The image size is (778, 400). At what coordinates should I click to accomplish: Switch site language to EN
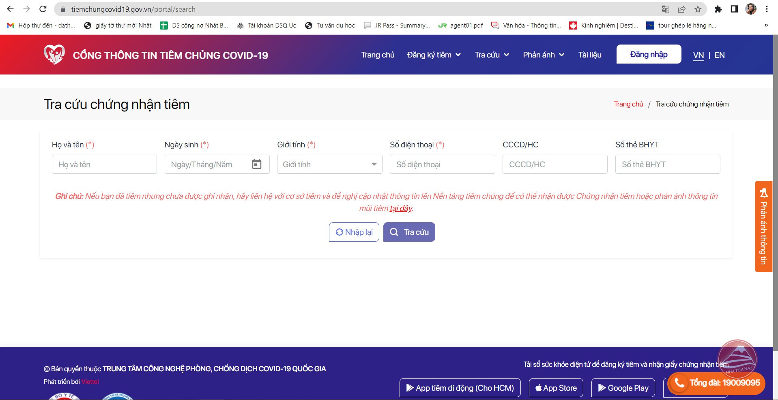tap(719, 55)
